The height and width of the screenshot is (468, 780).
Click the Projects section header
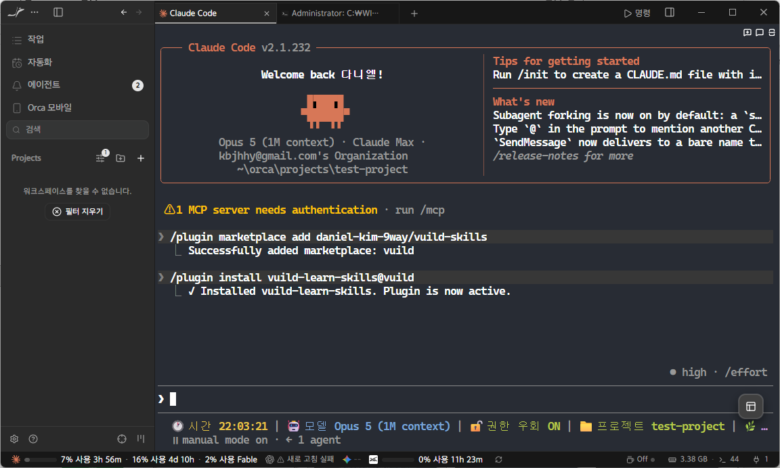coord(26,158)
